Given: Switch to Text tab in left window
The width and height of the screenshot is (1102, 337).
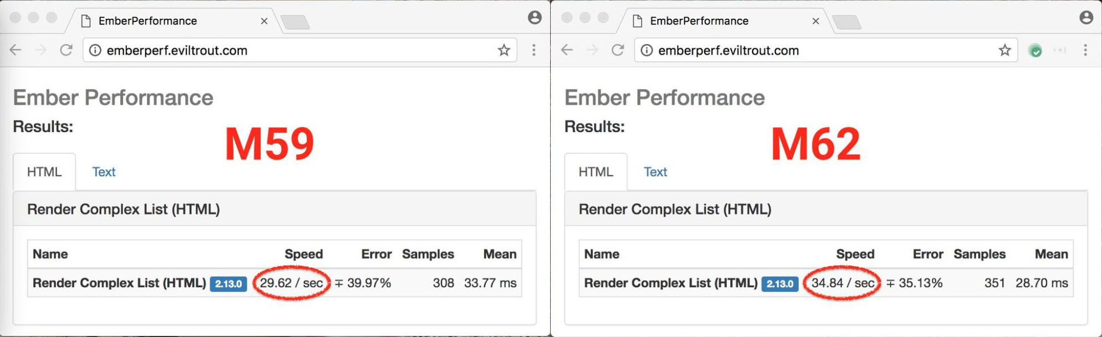Looking at the screenshot, I should [103, 172].
